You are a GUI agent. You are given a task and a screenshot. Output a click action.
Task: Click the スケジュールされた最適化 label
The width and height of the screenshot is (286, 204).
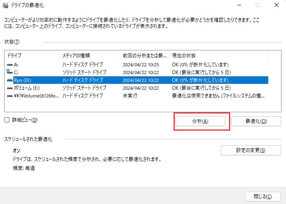(28, 139)
